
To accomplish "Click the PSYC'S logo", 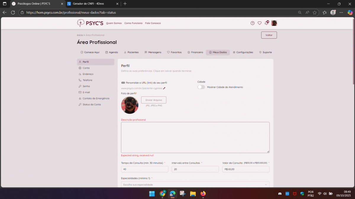I will pos(90,23).
